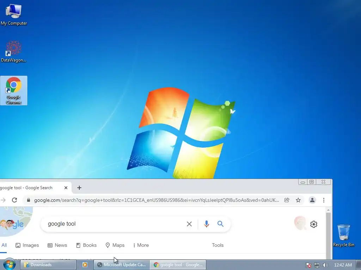Open the network tray icon
This screenshot has height=270, width=361.
click(317, 265)
